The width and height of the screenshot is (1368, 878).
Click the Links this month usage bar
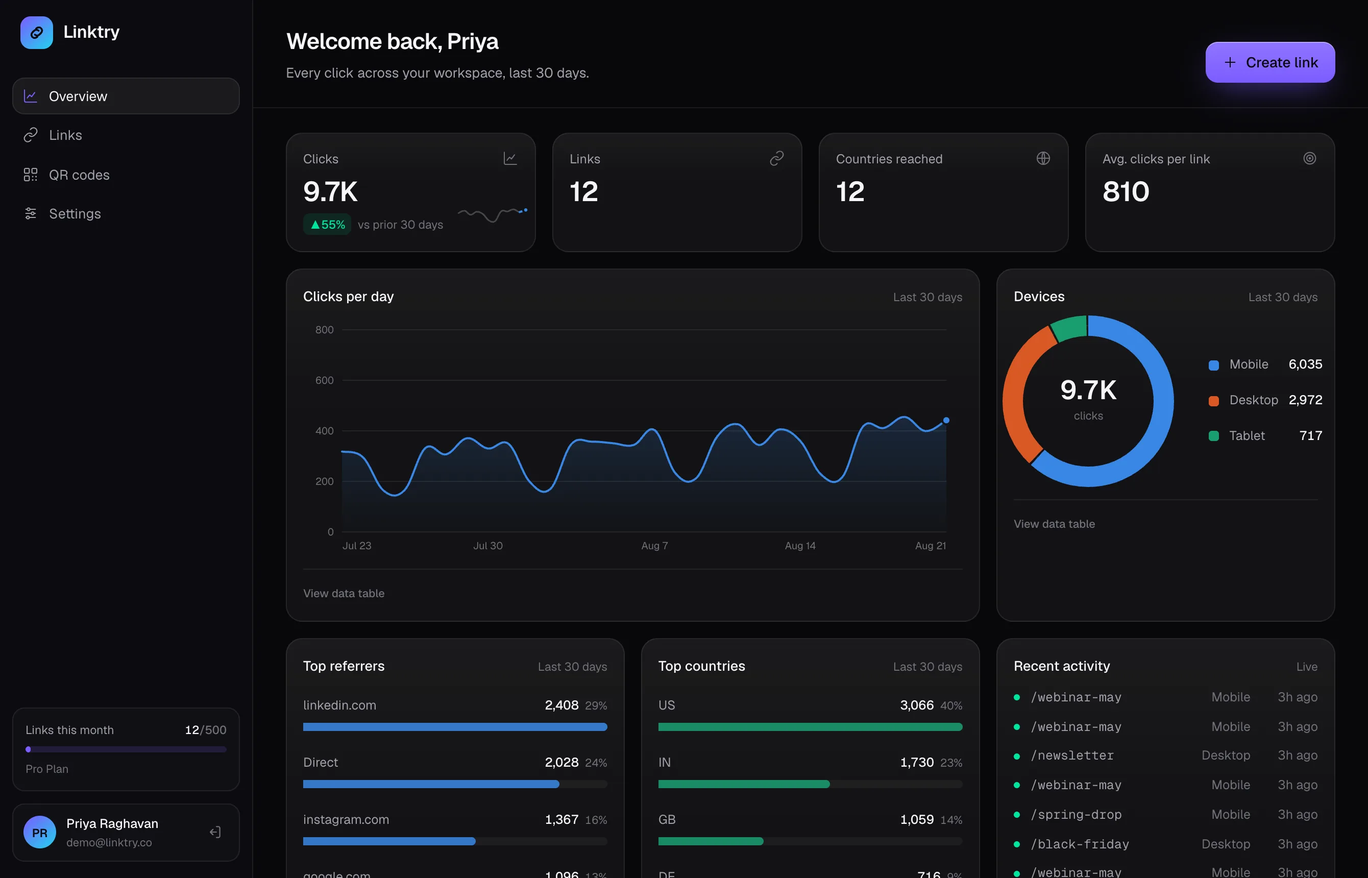(x=126, y=749)
